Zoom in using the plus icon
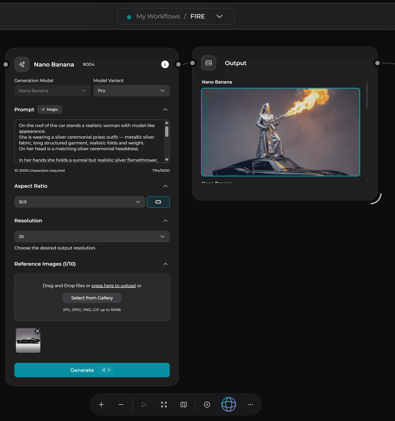This screenshot has height=421, width=395. click(101, 404)
